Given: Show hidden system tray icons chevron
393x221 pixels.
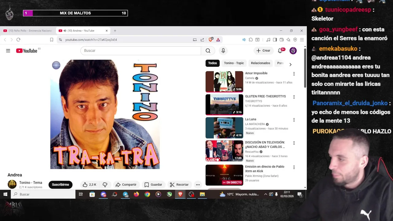Looking at the screenshot, I should click(x=266, y=194).
